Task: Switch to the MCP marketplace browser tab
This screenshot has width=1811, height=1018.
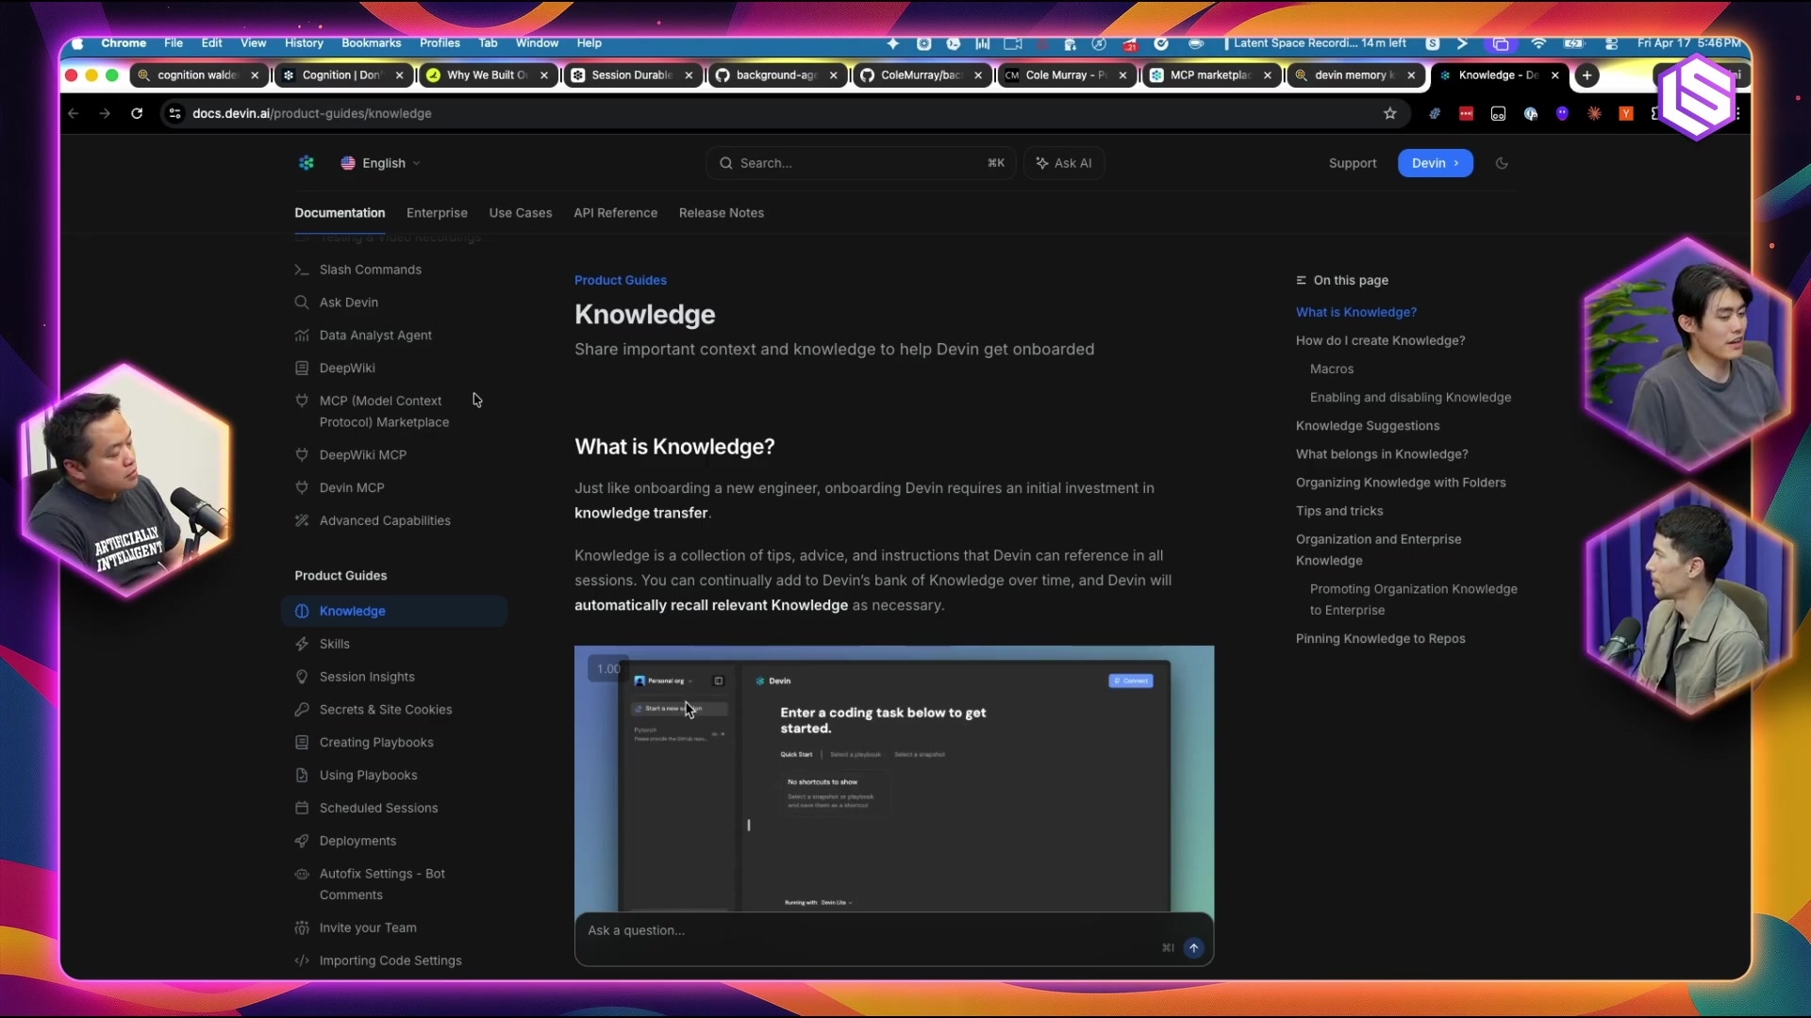Action: click(1212, 75)
